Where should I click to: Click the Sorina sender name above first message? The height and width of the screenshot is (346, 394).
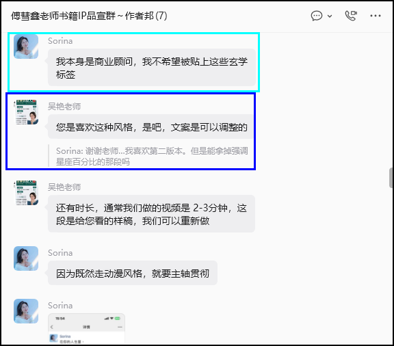pyautogui.click(x=60, y=41)
